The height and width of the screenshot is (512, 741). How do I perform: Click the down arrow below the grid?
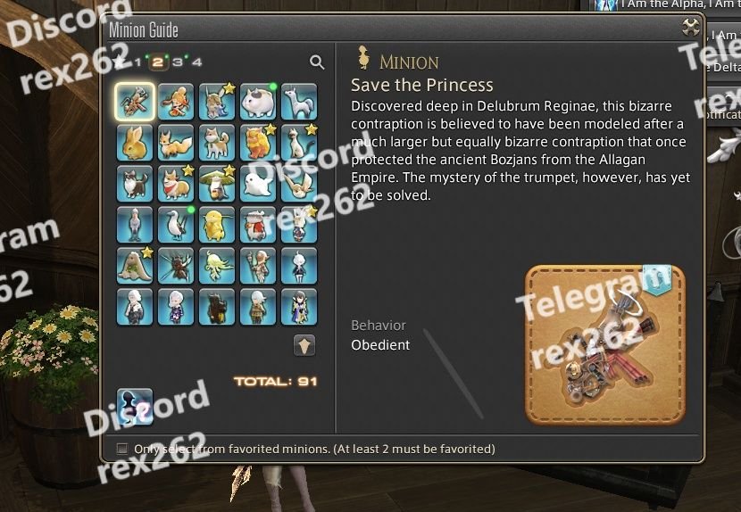[304, 345]
